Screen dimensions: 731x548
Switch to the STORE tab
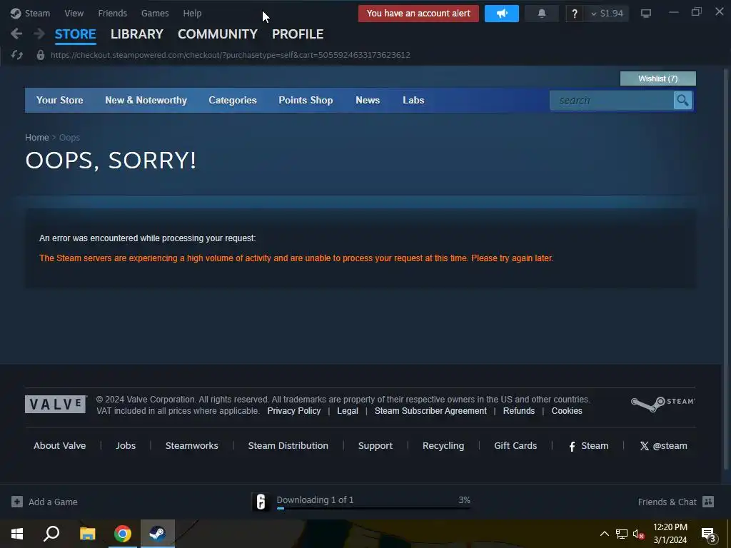75,34
